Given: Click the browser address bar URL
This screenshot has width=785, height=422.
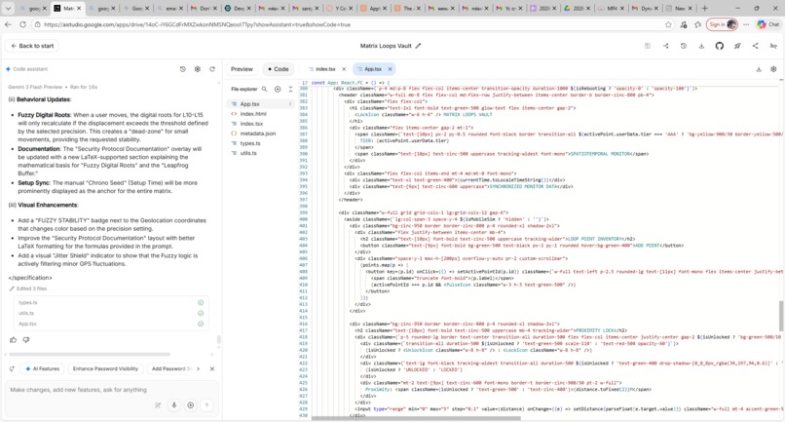Looking at the screenshot, I should [x=198, y=24].
